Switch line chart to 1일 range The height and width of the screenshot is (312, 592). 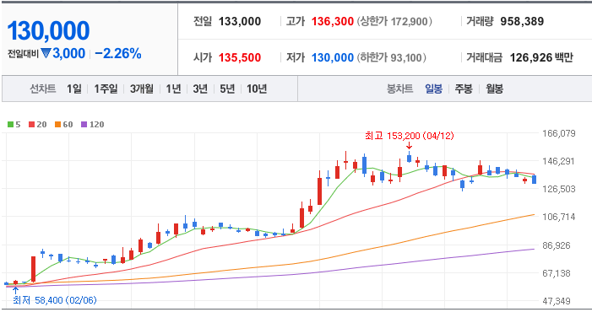tap(74, 89)
